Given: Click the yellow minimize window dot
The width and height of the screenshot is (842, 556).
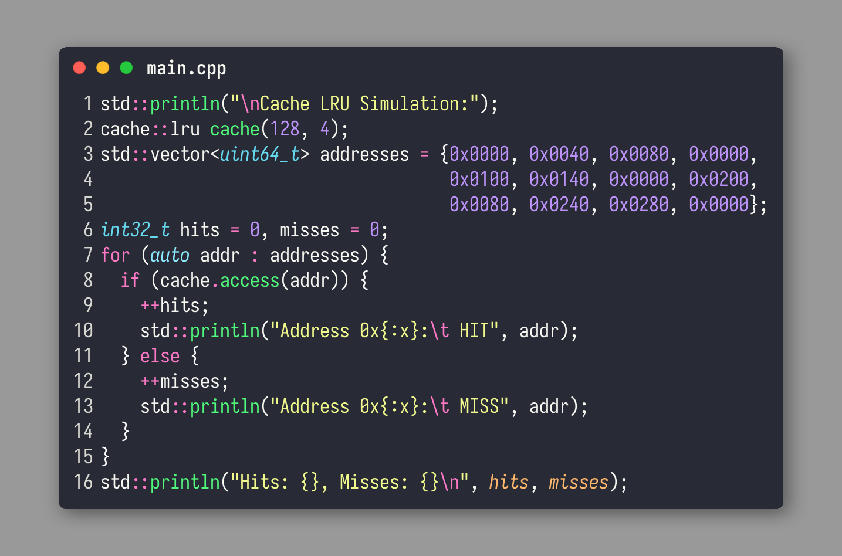Looking at the screenshot, I should coord(103,67).
